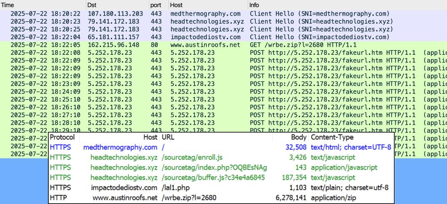
Task: Click the HTTP protocol cell for www.austinroofs.net
Action: point(58,198)
